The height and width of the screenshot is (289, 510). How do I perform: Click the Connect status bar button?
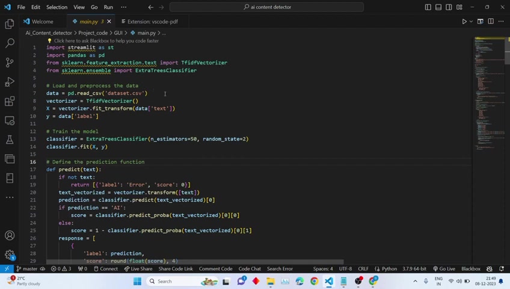(106, 269)
